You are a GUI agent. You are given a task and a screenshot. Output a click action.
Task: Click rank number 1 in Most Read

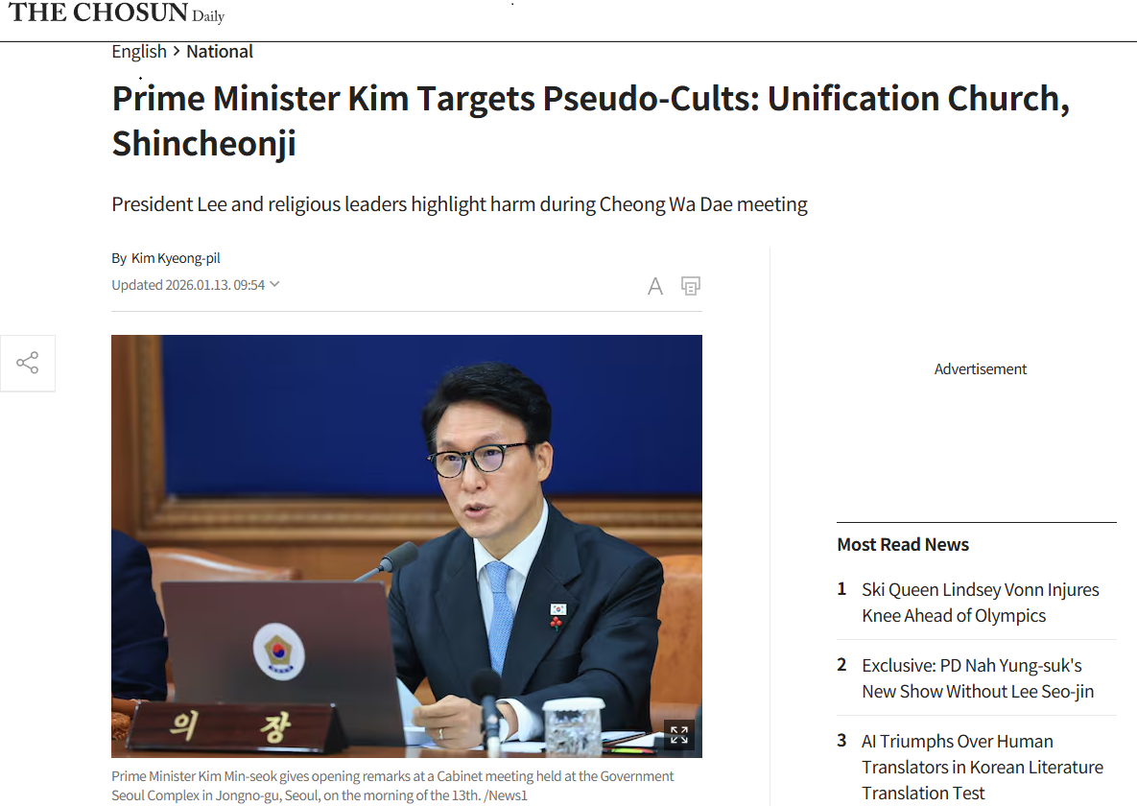tap(841, 589)
